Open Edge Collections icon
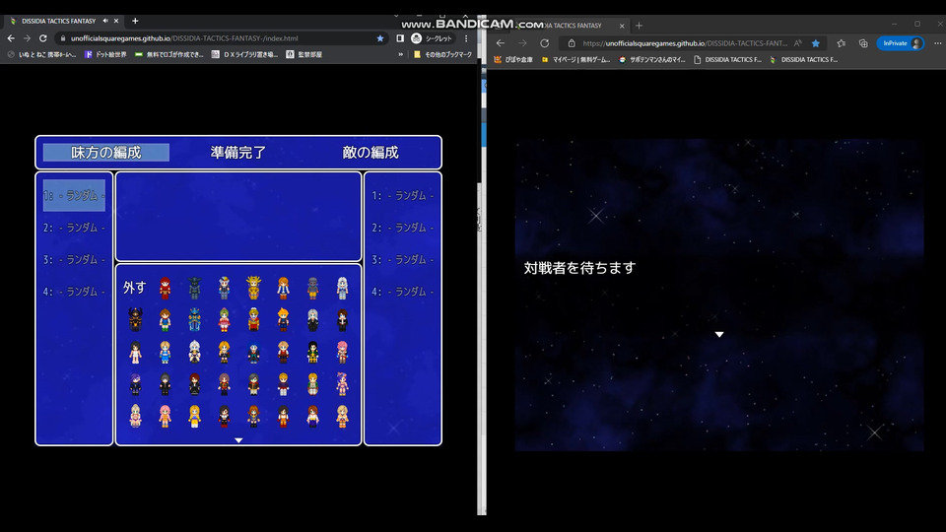 (863, 42)
